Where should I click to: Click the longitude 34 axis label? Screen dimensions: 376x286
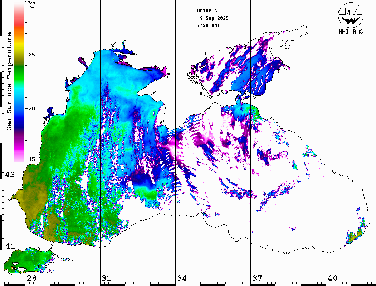click(x=182, y=278)
